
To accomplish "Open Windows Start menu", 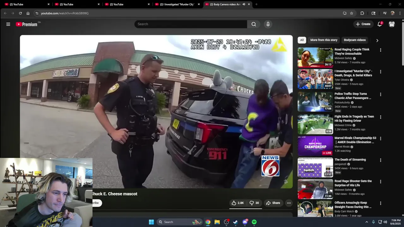I will 151,222.
